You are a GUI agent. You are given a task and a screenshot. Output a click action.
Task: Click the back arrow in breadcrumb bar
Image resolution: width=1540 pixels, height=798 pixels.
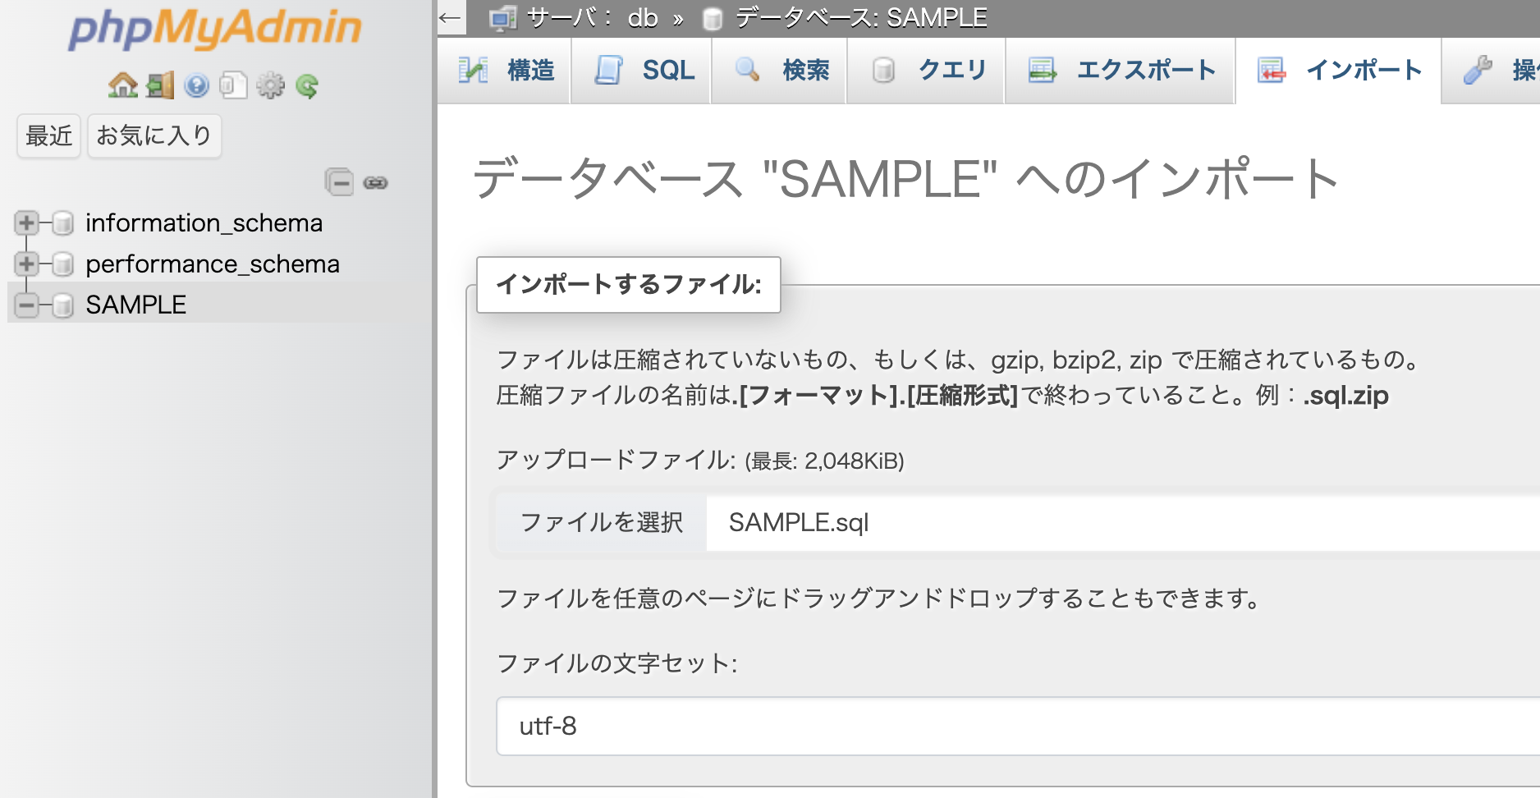[450, 17]
